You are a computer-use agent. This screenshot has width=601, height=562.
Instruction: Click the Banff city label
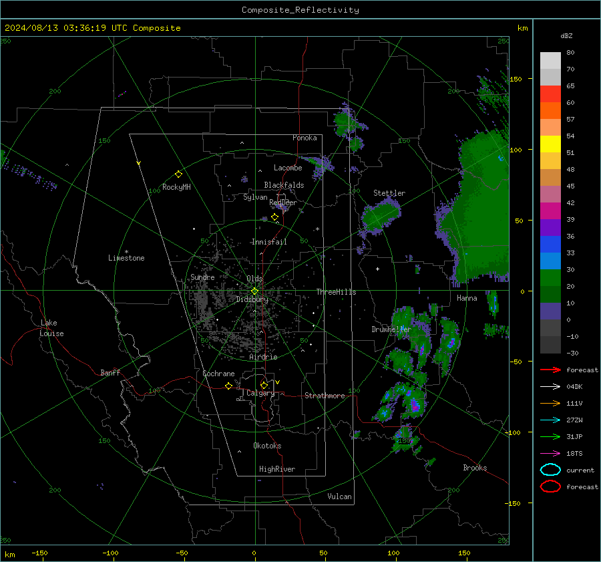pos(110,373)
